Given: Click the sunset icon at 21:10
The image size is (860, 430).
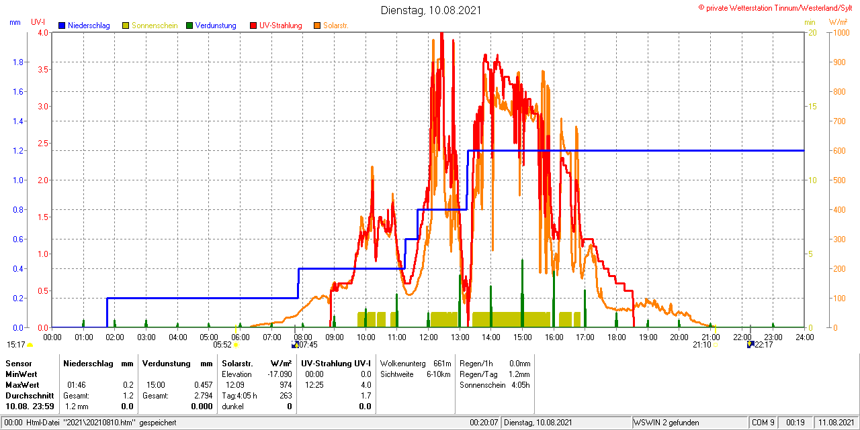Looking at the screenshot, I should (714, 345).
